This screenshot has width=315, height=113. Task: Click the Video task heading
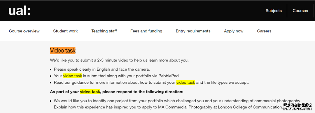coord(63,50)
